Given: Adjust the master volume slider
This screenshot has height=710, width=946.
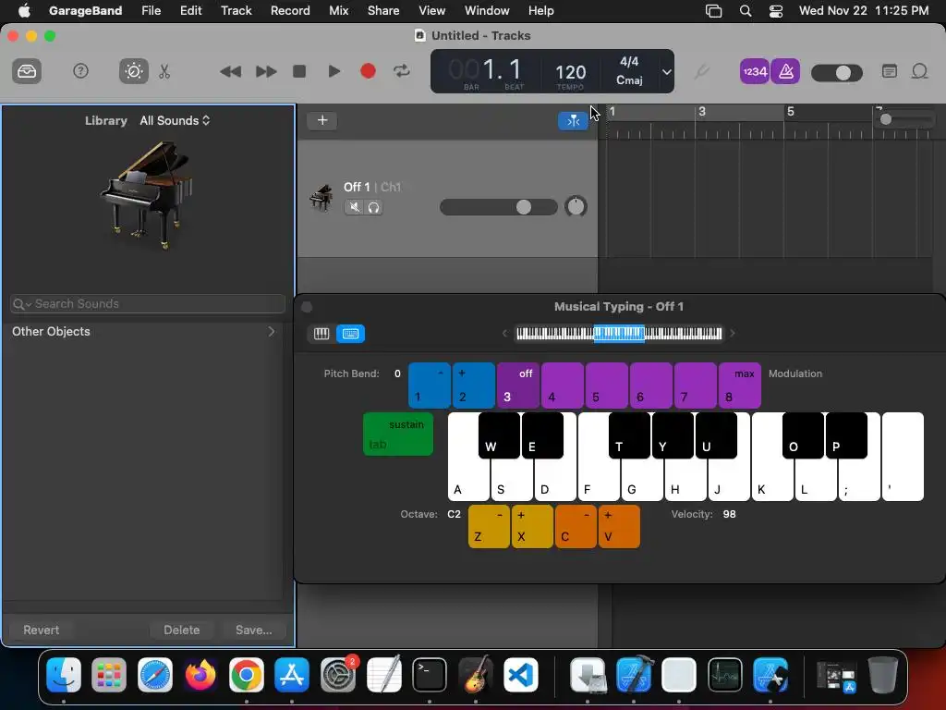Looking at the screenshot, I should (x=837, y=73).
